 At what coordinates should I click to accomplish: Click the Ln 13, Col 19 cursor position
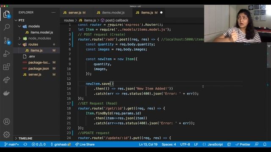point(148,144)
